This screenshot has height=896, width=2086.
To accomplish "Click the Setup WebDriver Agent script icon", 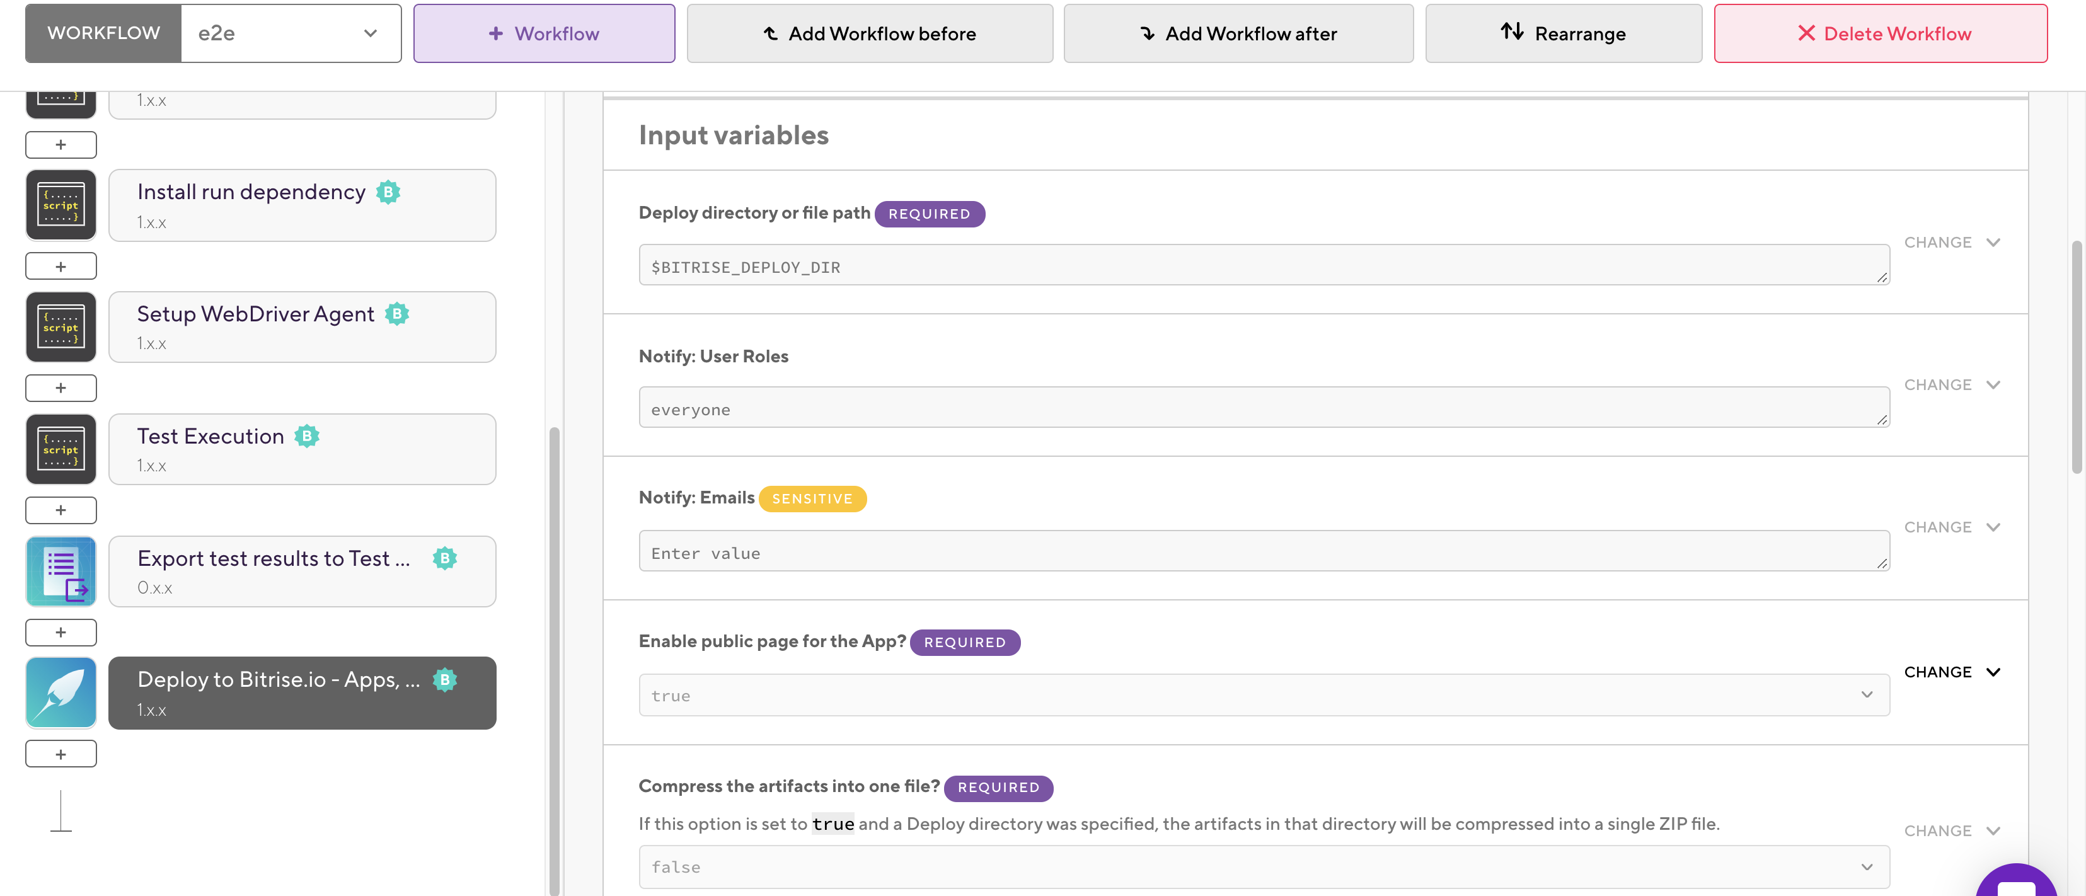I will coord(61,327).
